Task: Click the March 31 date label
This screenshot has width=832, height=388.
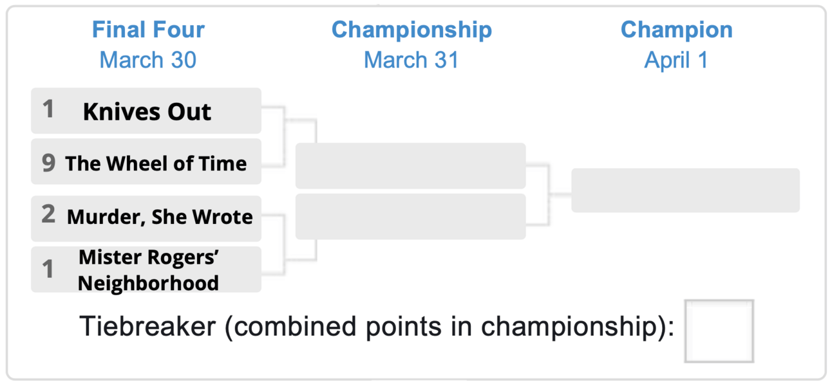Action: 411,60
